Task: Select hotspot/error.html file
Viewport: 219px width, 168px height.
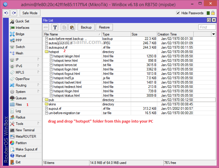Action: (x=129, y=61)
